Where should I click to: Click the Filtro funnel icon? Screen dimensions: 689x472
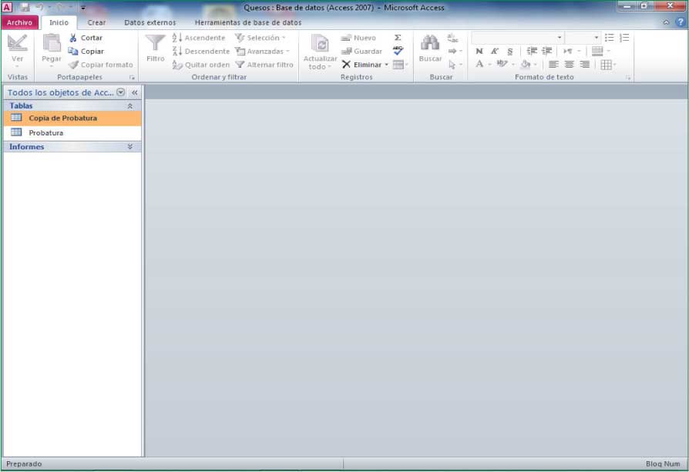point(155,43)
